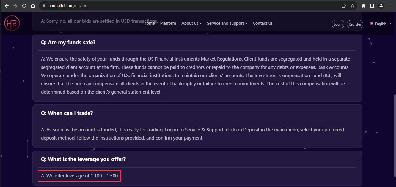Click the browser forward arrow
Image resolution: width=396 pixels, height=187 pixels.
pos(15,6)
